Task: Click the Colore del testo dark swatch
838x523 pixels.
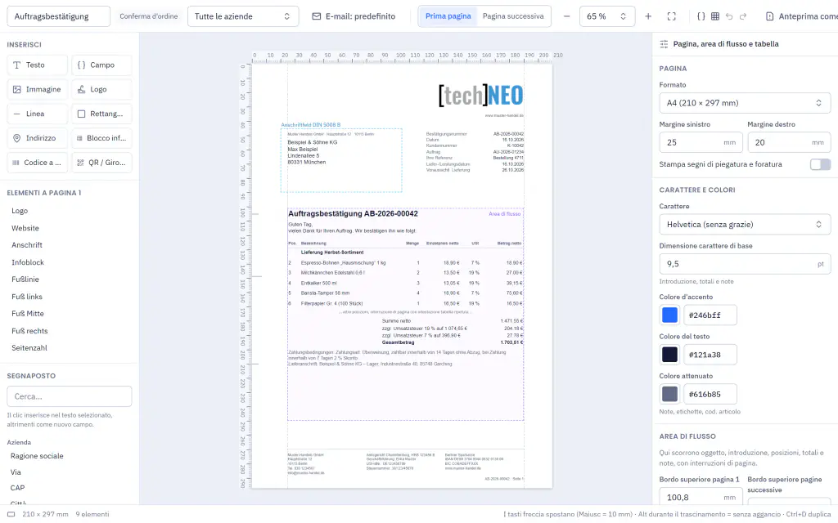Action: click(669, 355)
